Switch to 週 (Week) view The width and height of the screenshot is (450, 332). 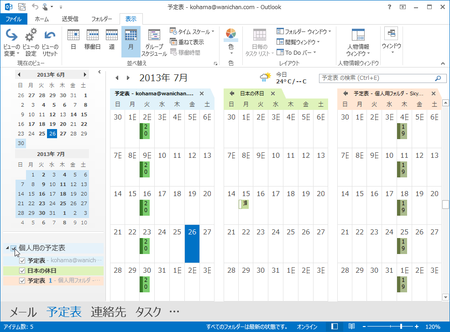(x=112, y=40)
